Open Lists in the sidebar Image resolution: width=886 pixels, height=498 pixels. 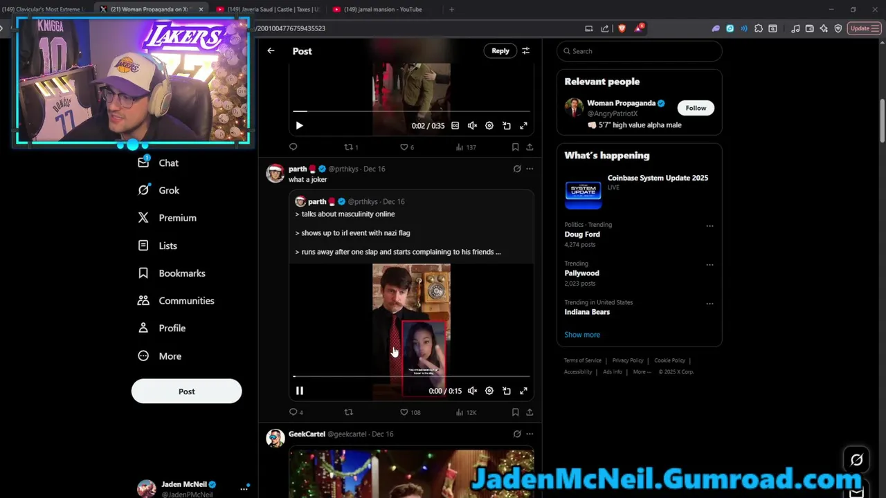(158, 246)
